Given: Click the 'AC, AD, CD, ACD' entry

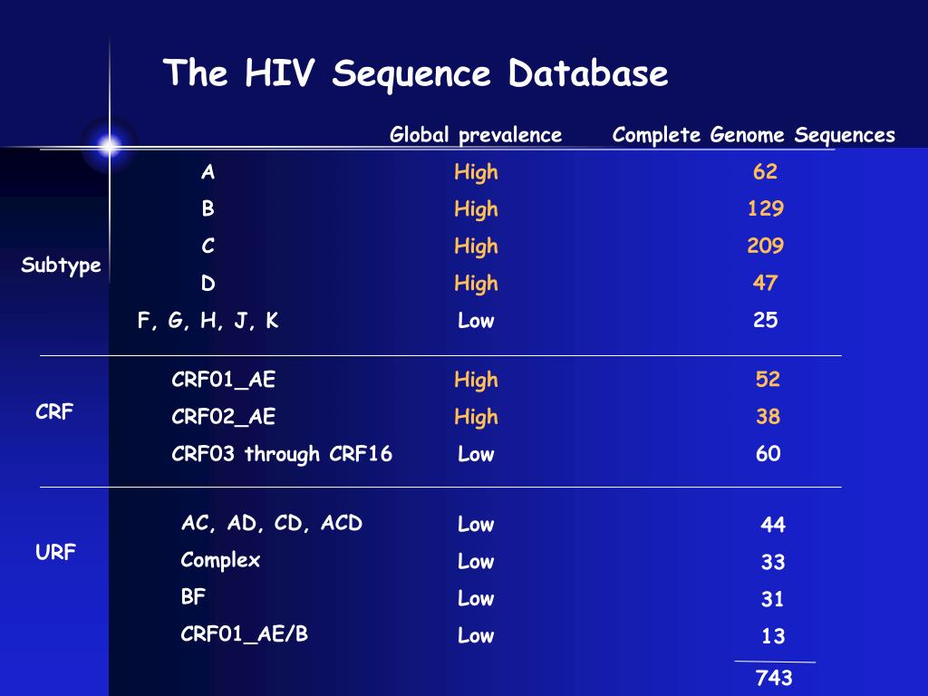Looking at the screenshot, I should click(x=272, y=523).
